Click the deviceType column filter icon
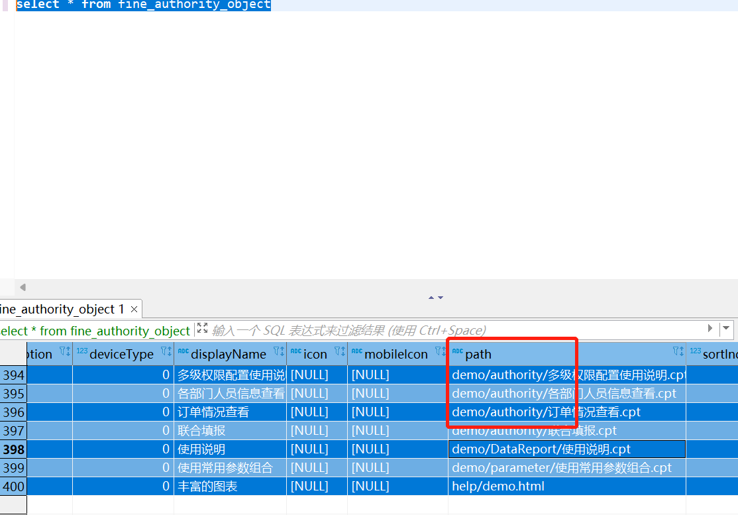This screenshot has height=515, width=738. pyautogui.click(x=166, y=351)
